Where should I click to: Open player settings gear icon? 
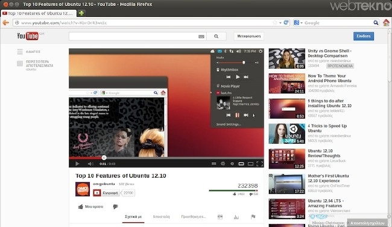(x=223, y=164)
